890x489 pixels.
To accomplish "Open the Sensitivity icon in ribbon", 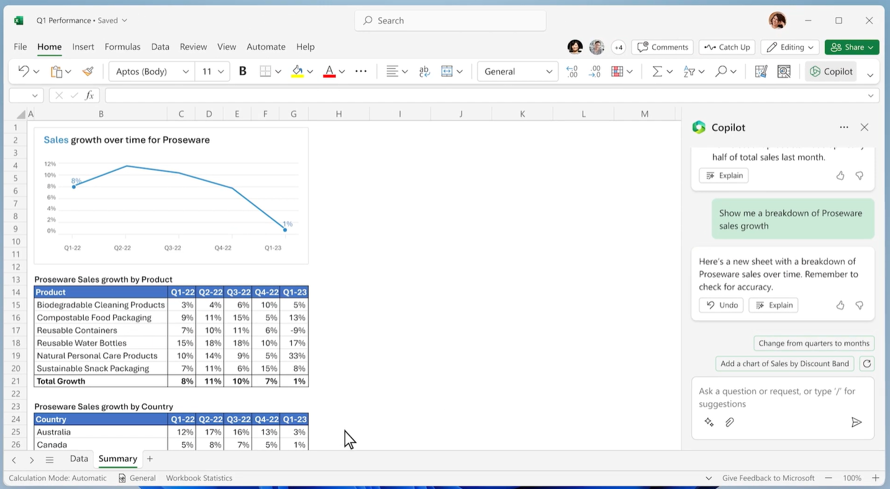I will (x=761, y=71).
